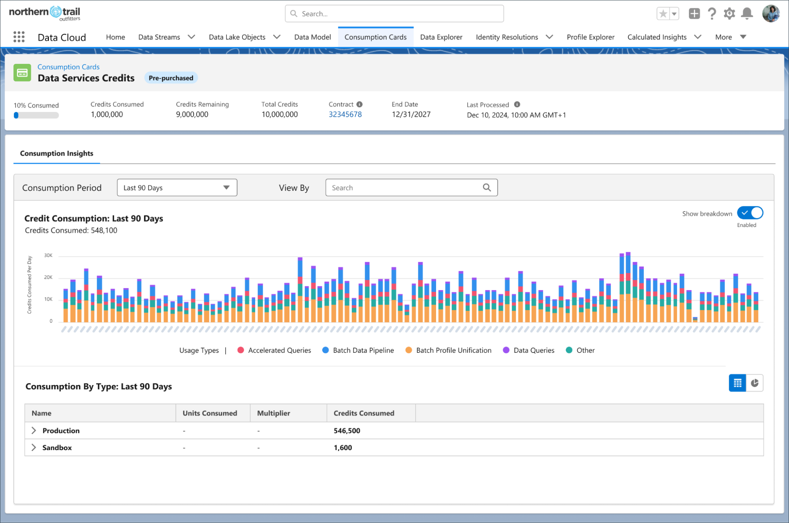Click the Pre-purchased badge

point(171,78)
